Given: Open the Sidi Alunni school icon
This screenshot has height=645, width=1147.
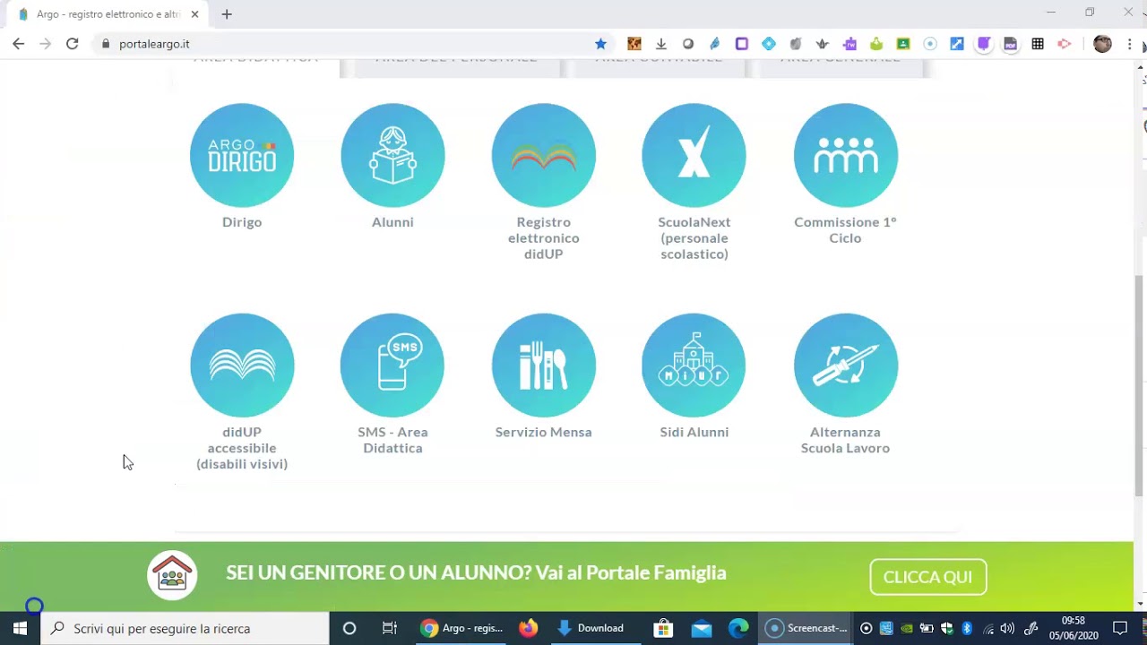Looking at the screenshot, I should (x=694, y=365).
